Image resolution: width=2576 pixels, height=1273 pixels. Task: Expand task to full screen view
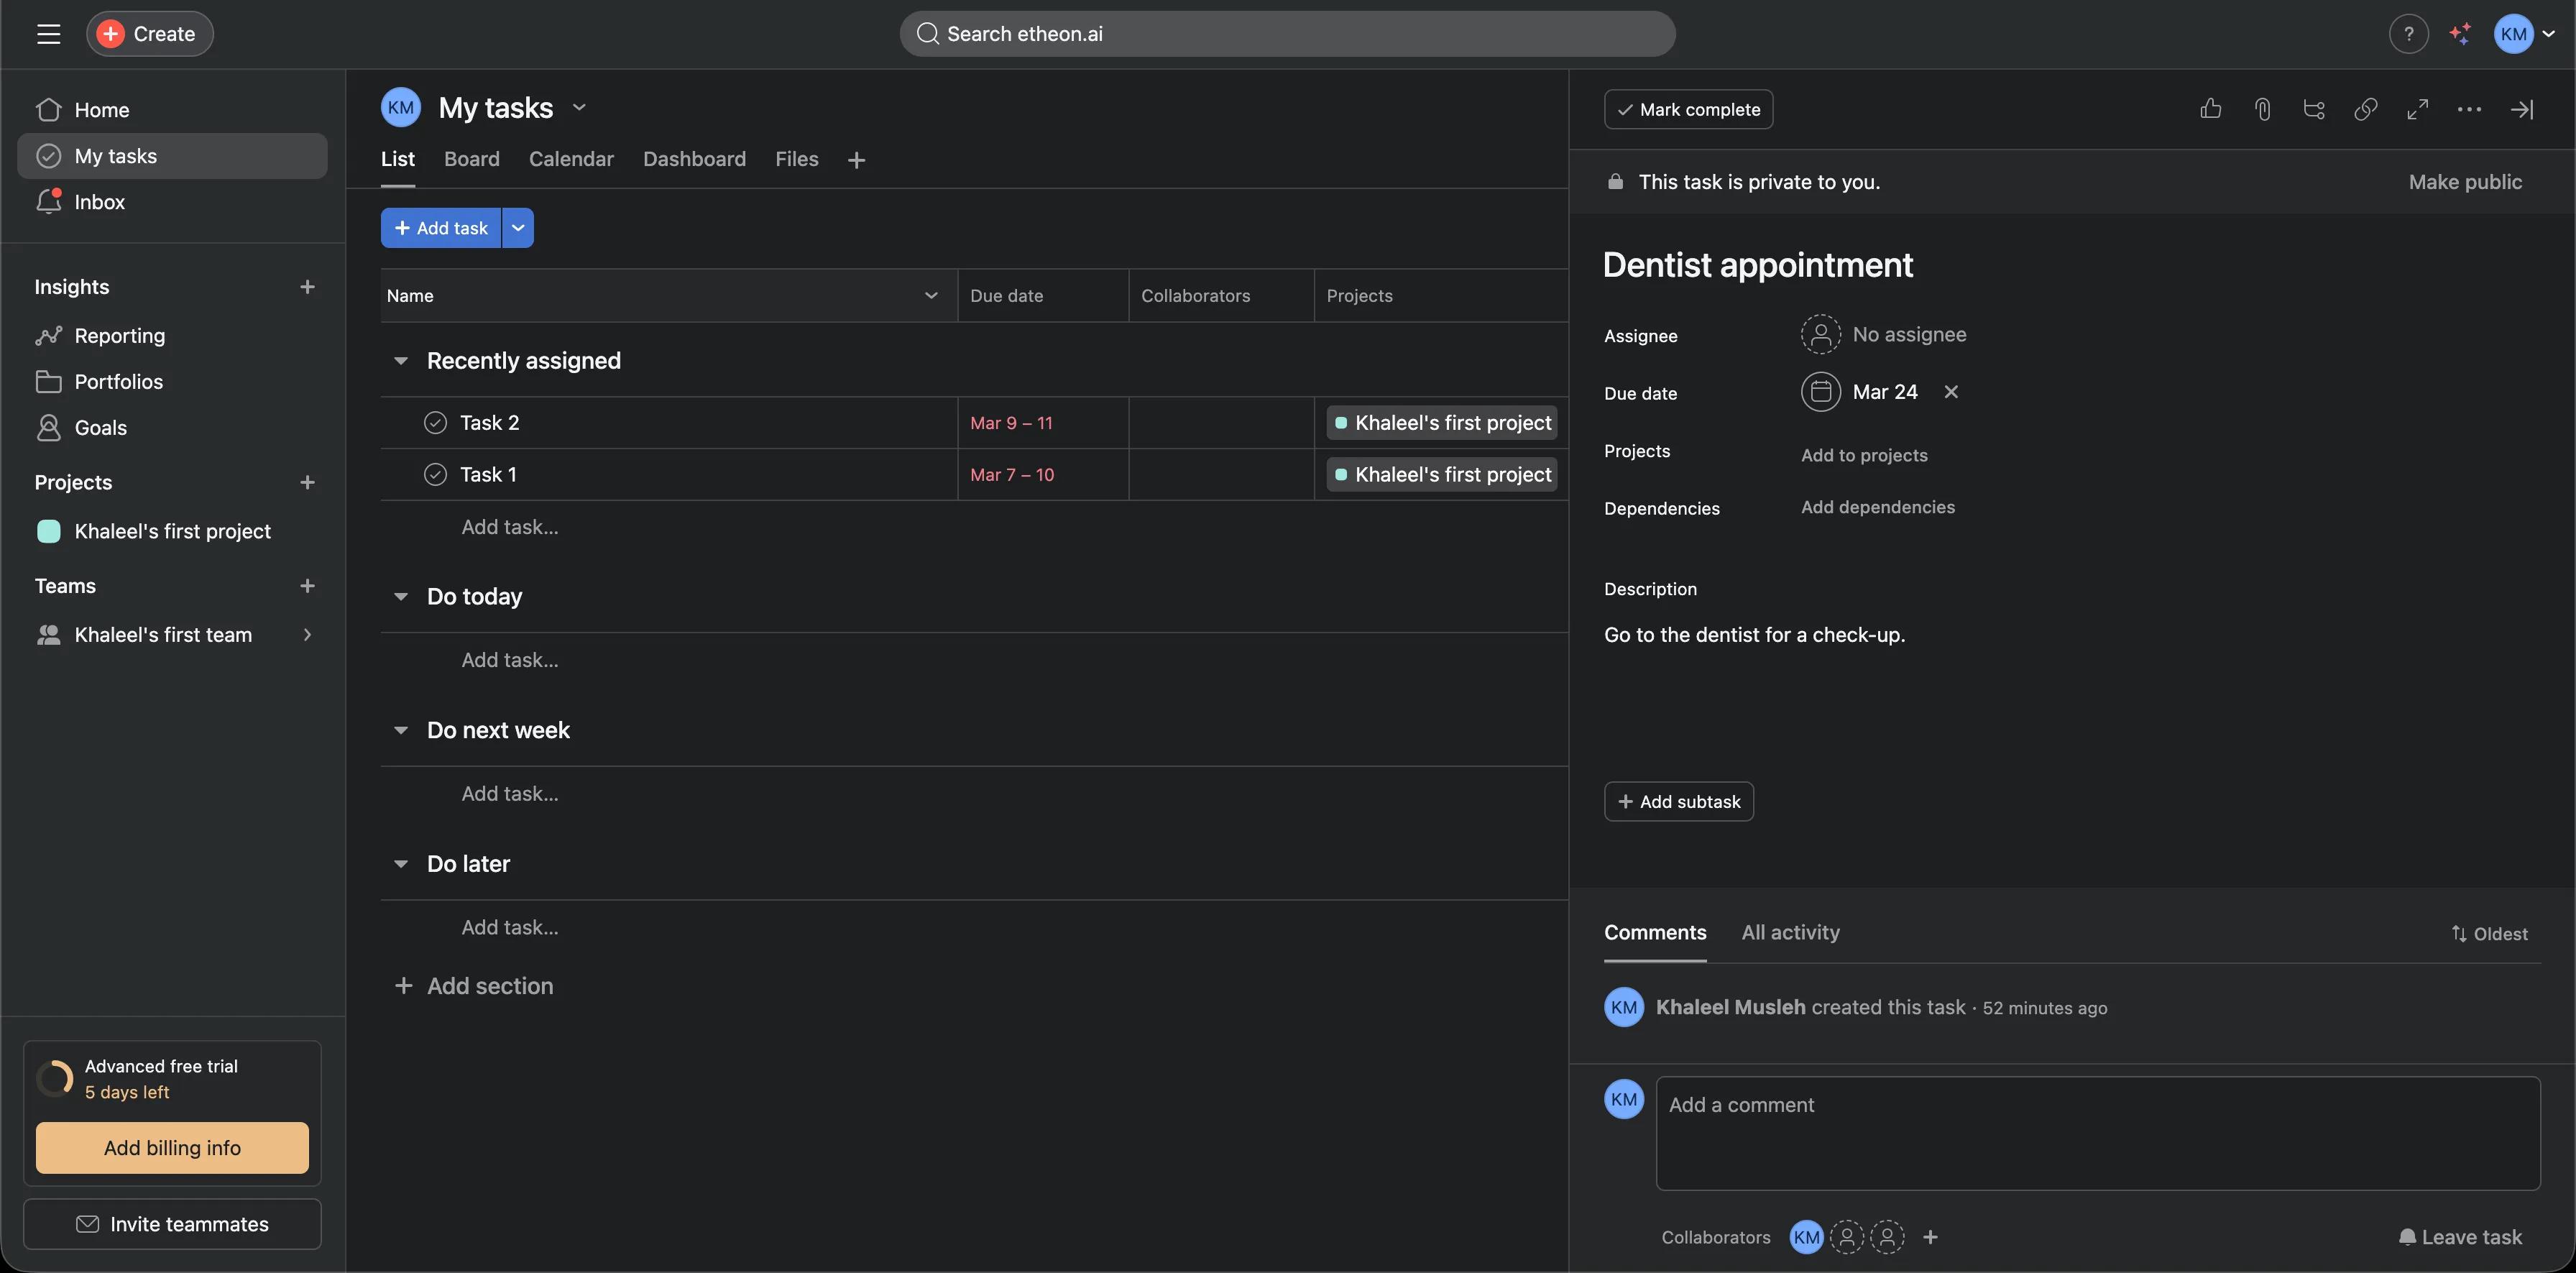2417,109
